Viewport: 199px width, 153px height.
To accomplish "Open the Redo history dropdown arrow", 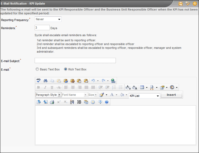I will (108, 81).
